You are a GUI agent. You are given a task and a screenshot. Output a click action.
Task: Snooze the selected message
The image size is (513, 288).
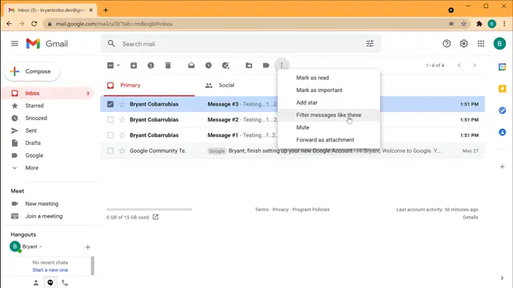[x=208, y=66]
